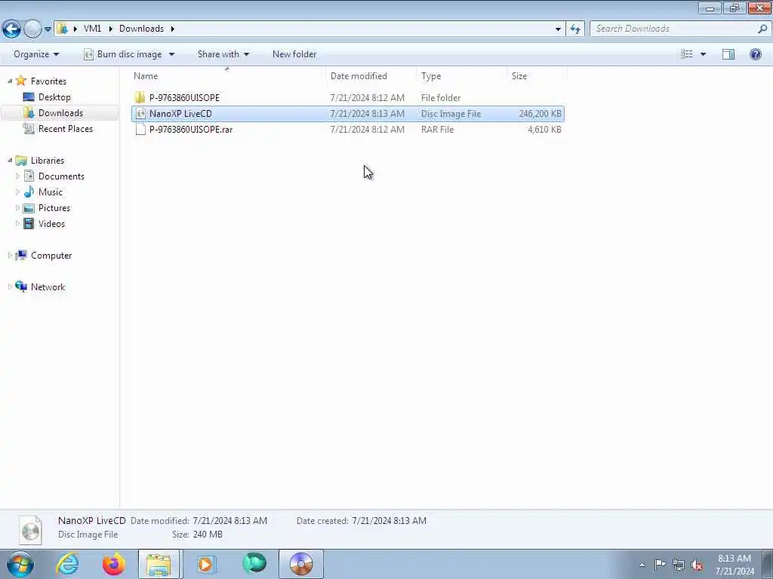Select Network in navigation pane

coord(48,287)
